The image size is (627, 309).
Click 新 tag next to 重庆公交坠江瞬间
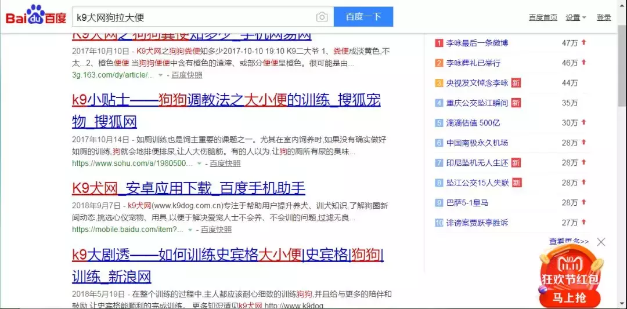[516, 103]
